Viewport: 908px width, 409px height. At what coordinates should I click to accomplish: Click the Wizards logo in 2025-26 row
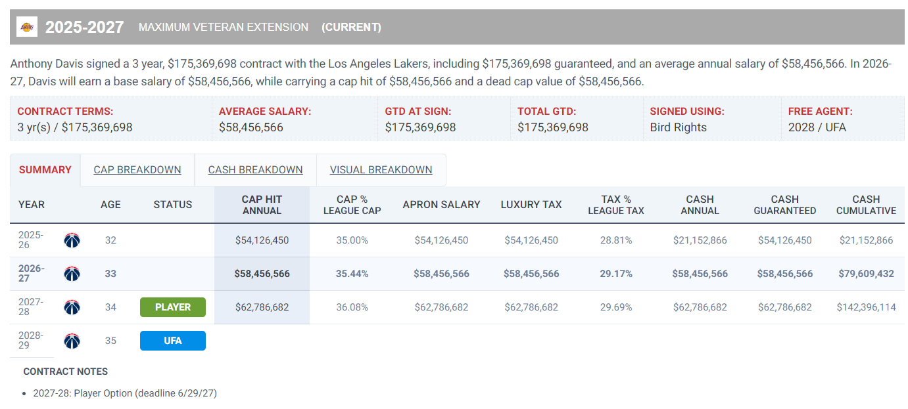72,240
